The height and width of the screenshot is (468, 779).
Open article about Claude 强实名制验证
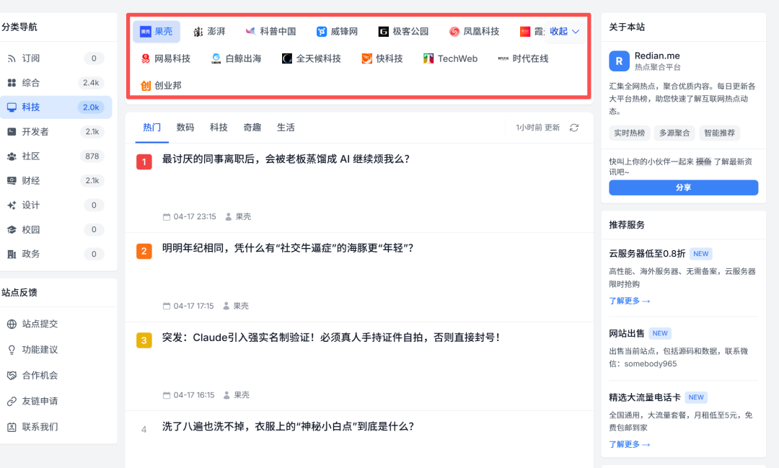[331, 337]
